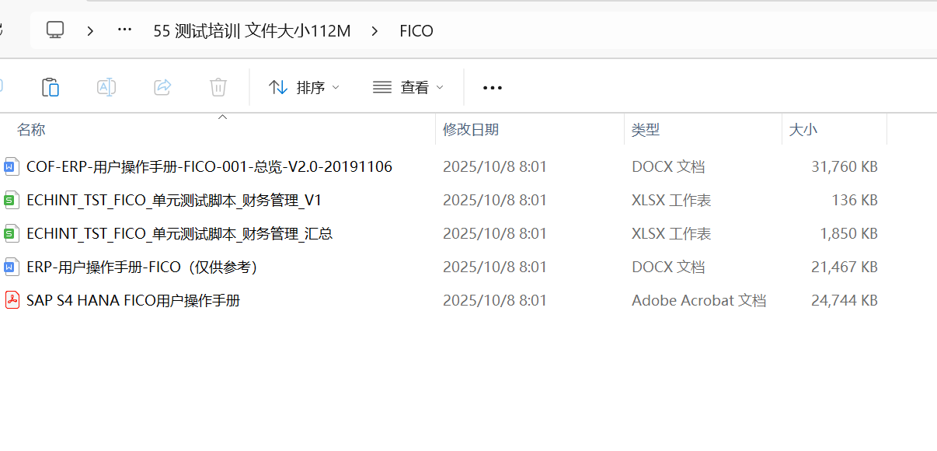Screen dimensions: 937x451
Task: Click breadcrumb ellipsis to show hidden folders
Action: coord(124,30)
